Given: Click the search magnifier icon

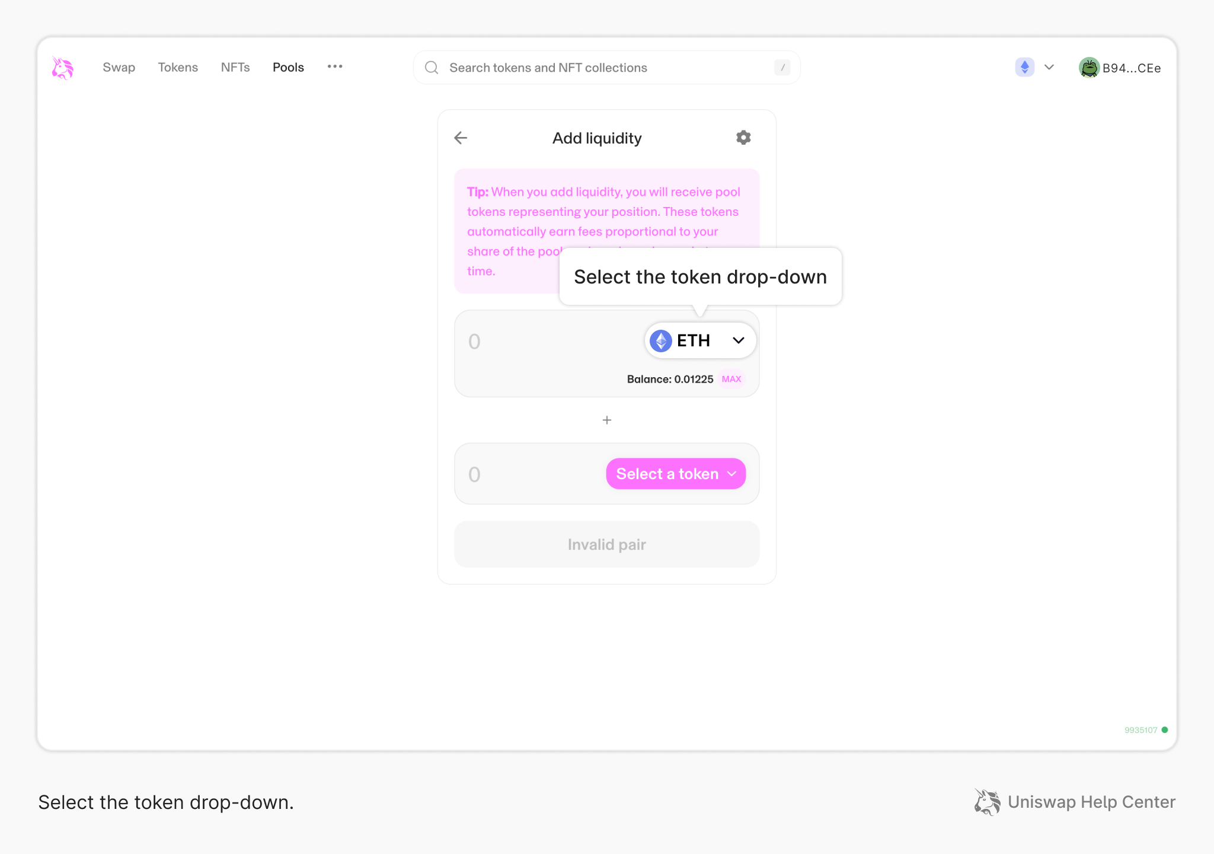Looking at the screenshot, I should 432,67.
